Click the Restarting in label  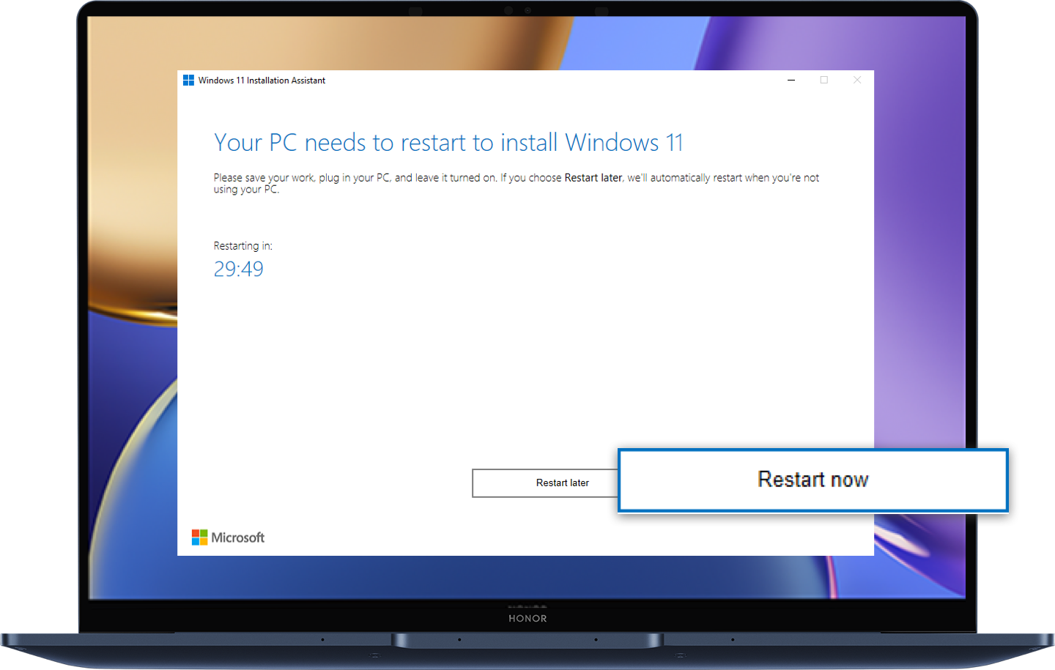pos(243,245)
